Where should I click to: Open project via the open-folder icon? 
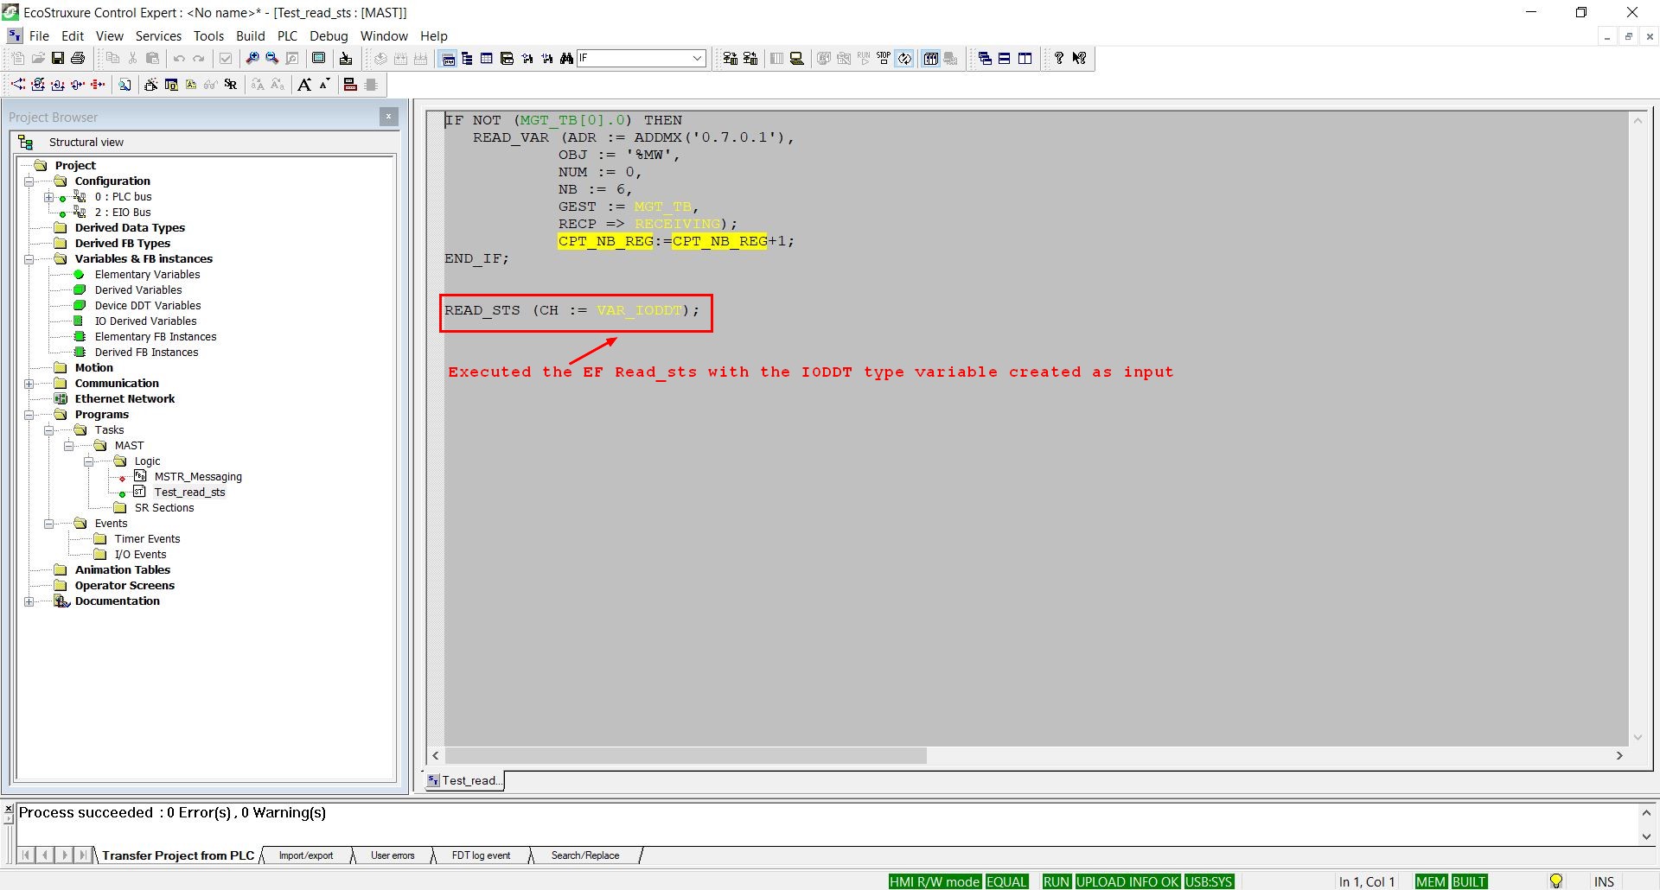38,58
